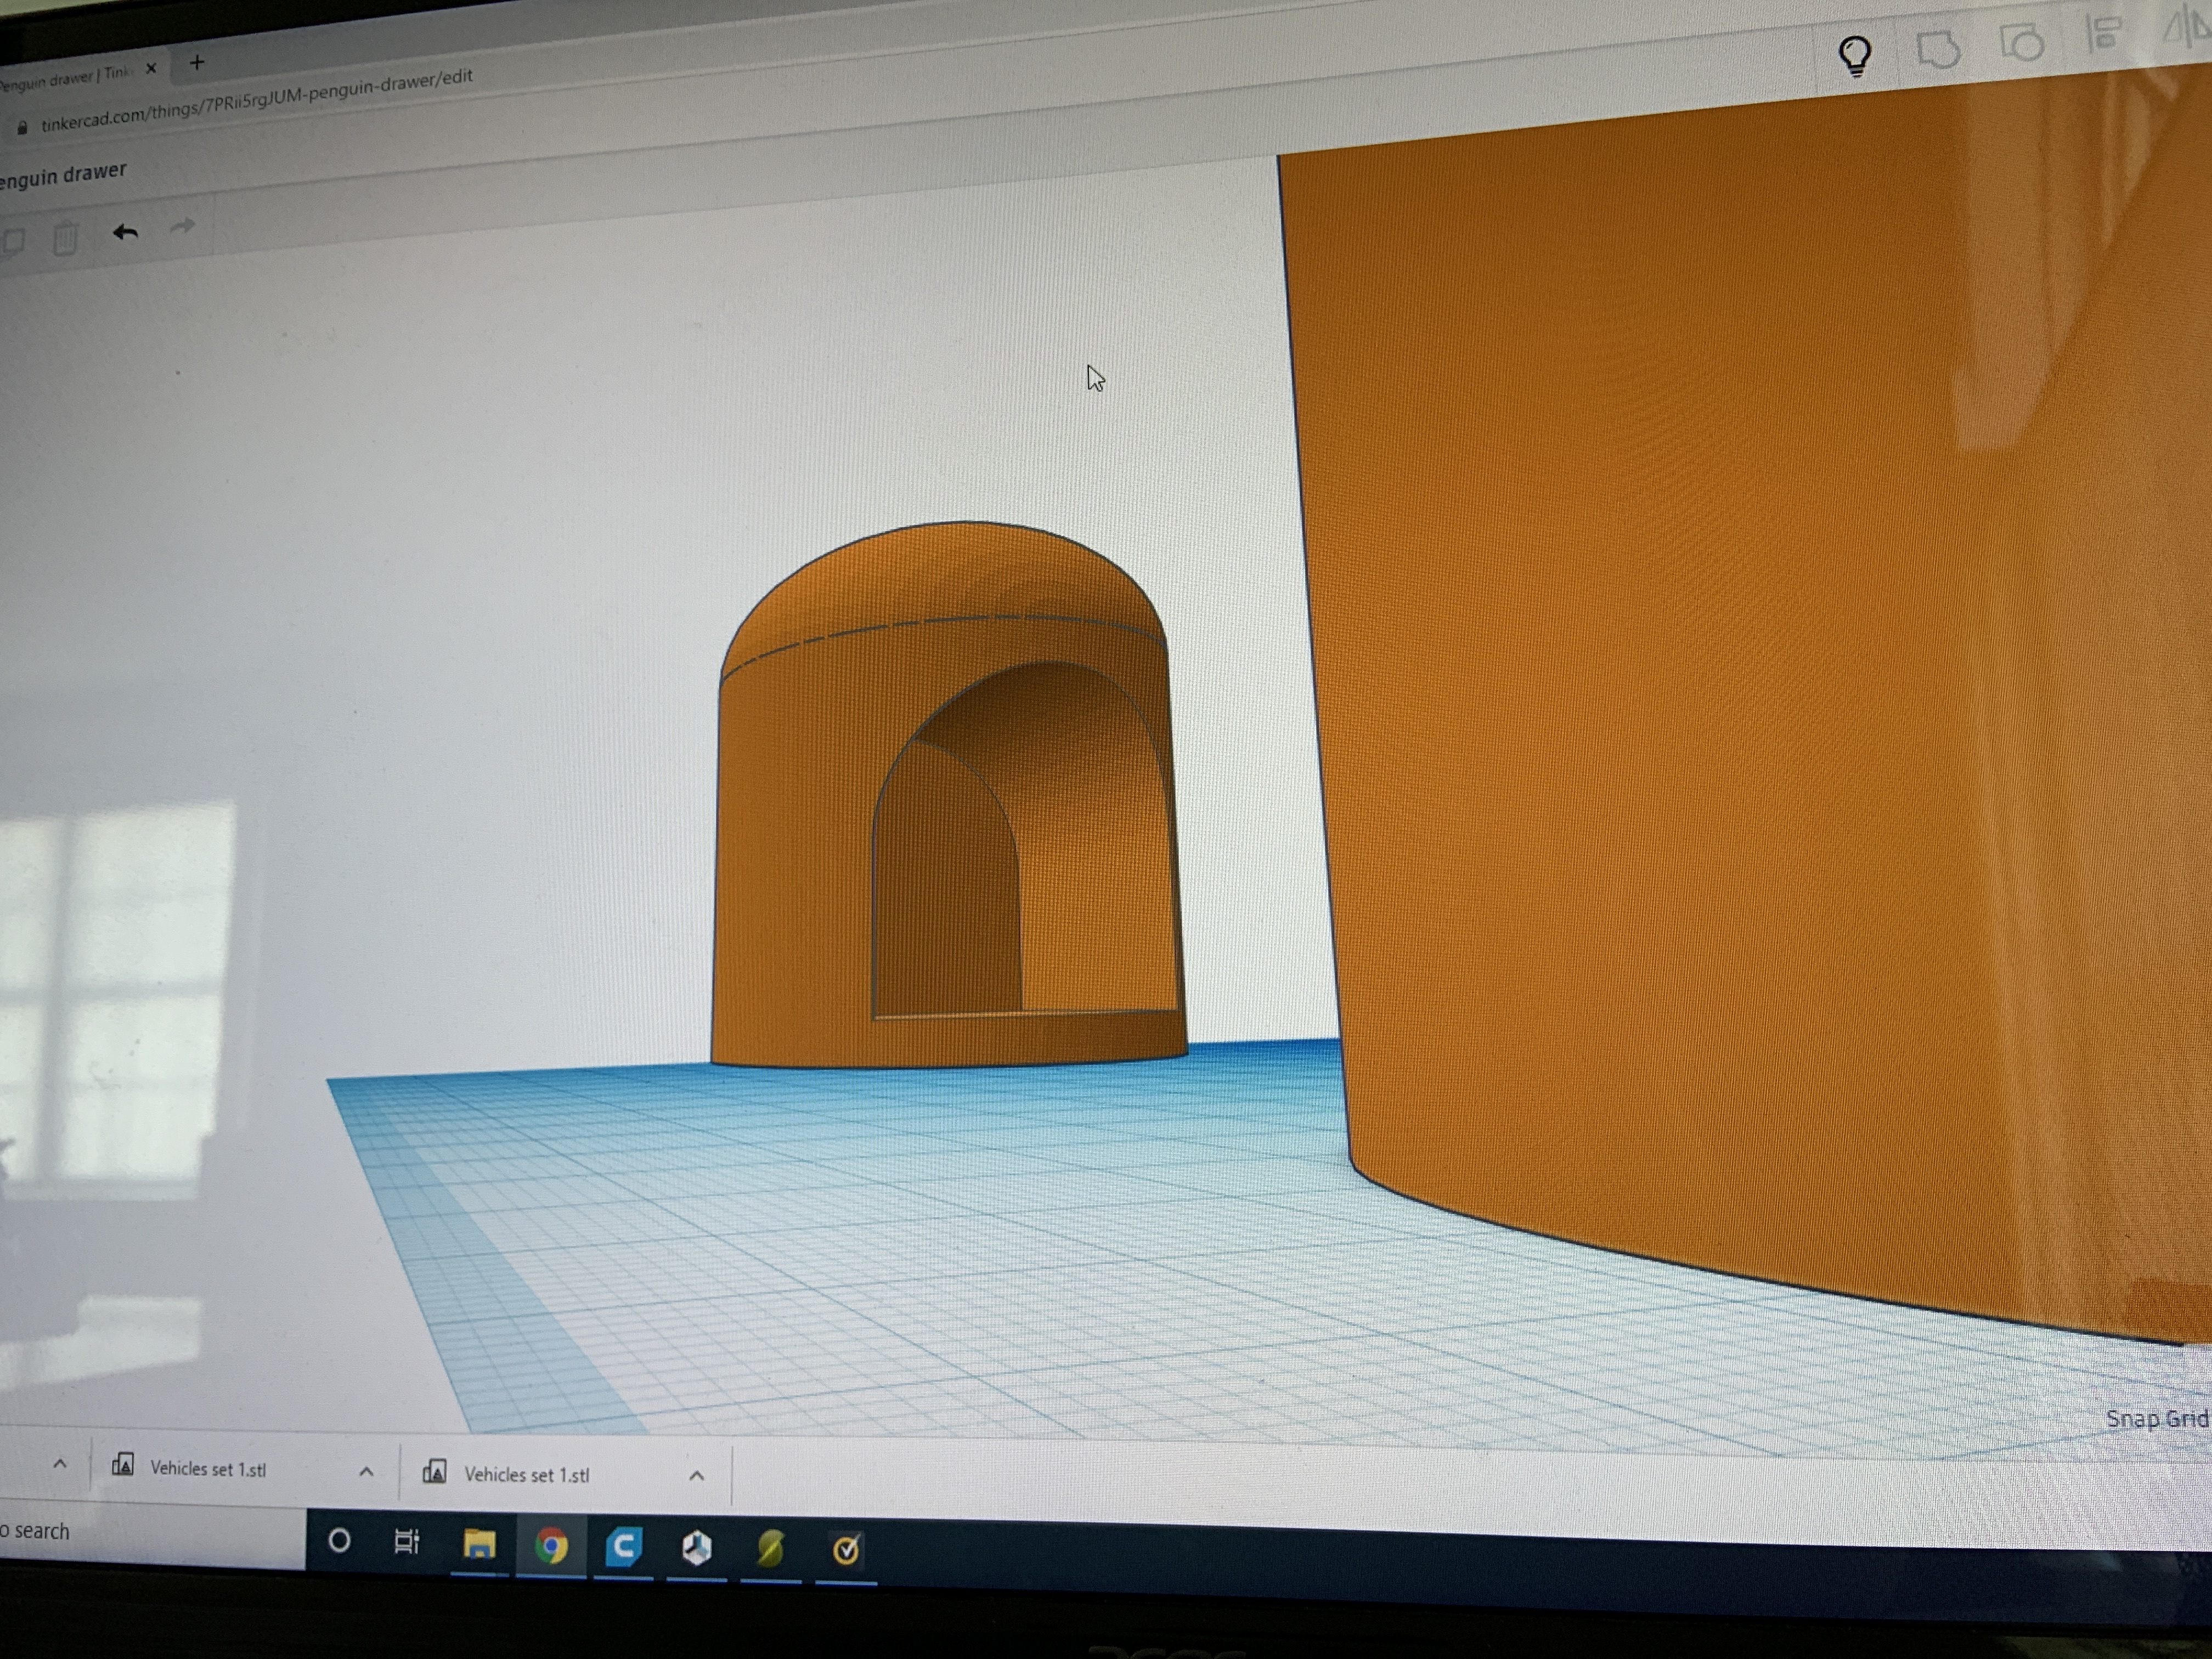Expand the second Vehicles set 1.stl download menu
The image size is (2212, 1659).
(697, 1476)
